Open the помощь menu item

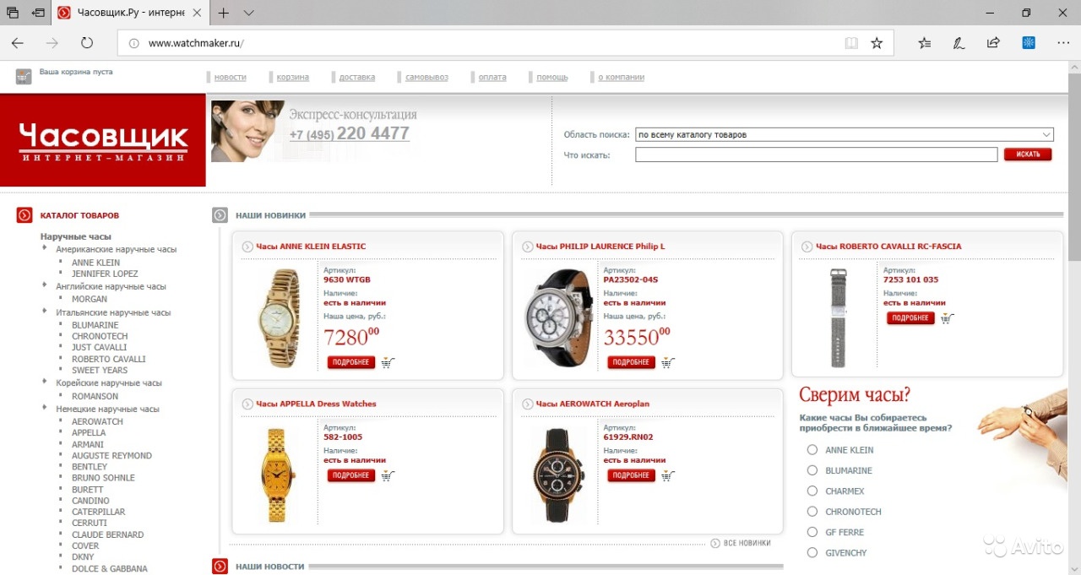coord(552,77)
